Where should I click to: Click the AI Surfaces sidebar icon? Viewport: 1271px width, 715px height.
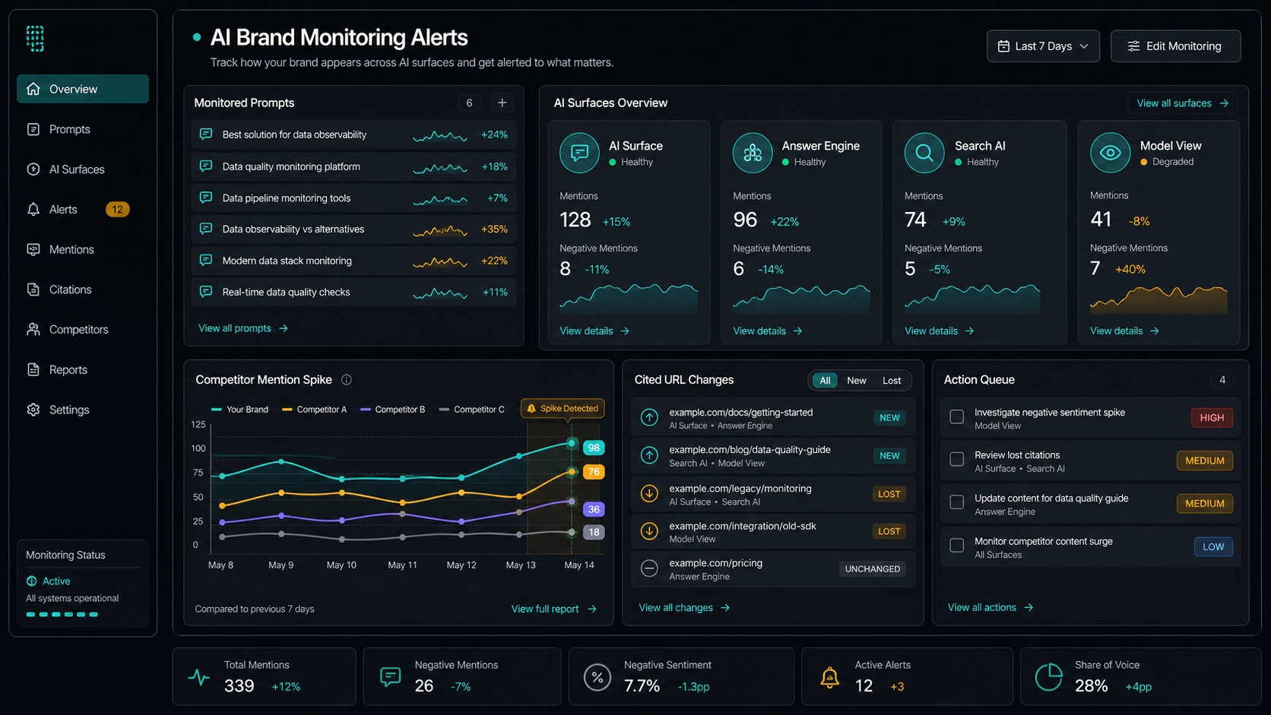coord(33,169)
